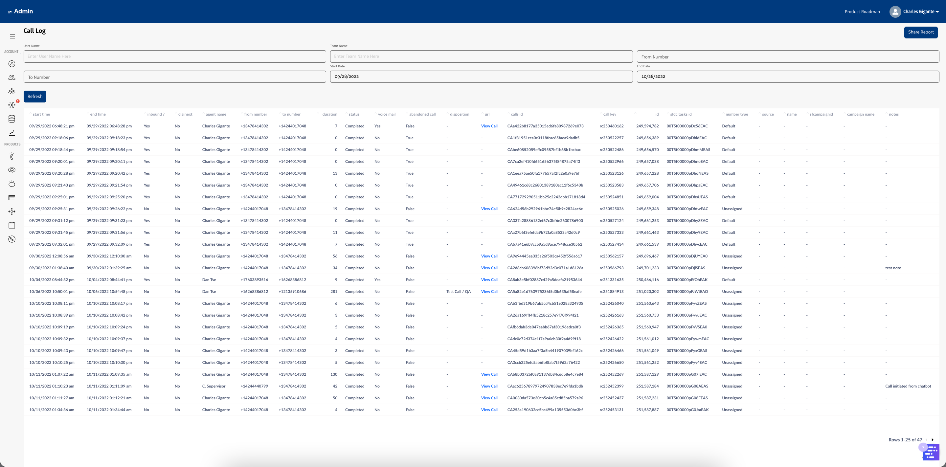Click the Start Date field 09/28/2022
This screenshot has width=946, height=467.
[481, 77]
